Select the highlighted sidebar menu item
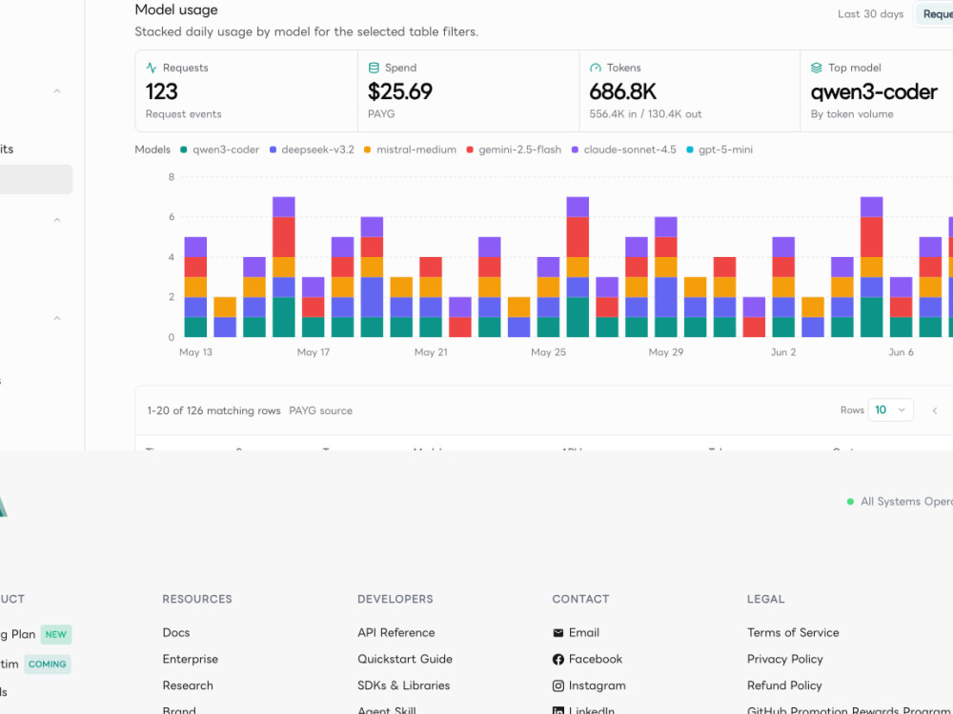The height and width of the screenshot is (714, 953). (36, 179)
